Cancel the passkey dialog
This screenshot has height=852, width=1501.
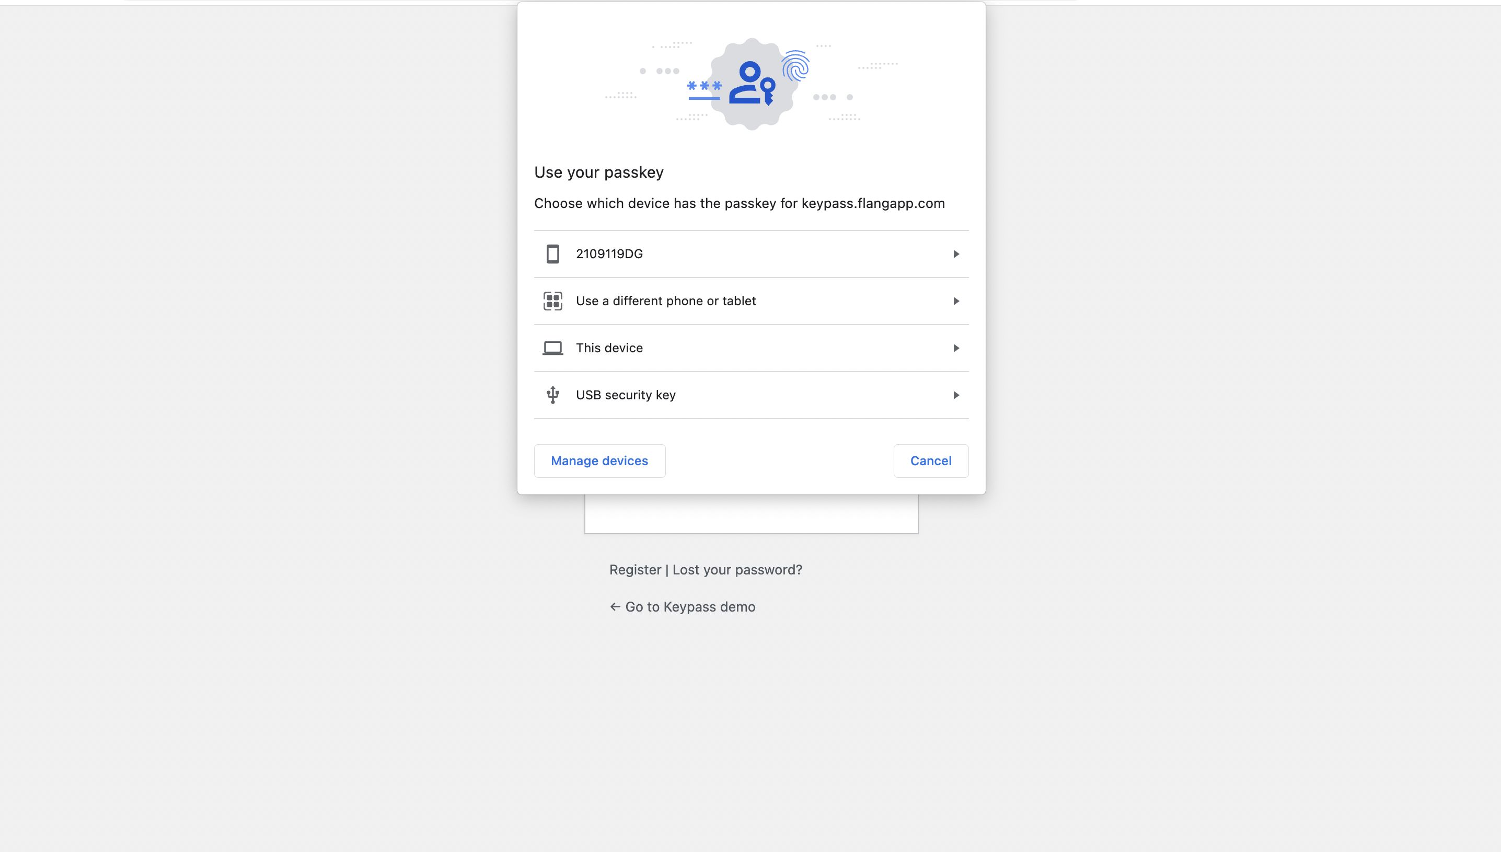(x=930, y=461)
